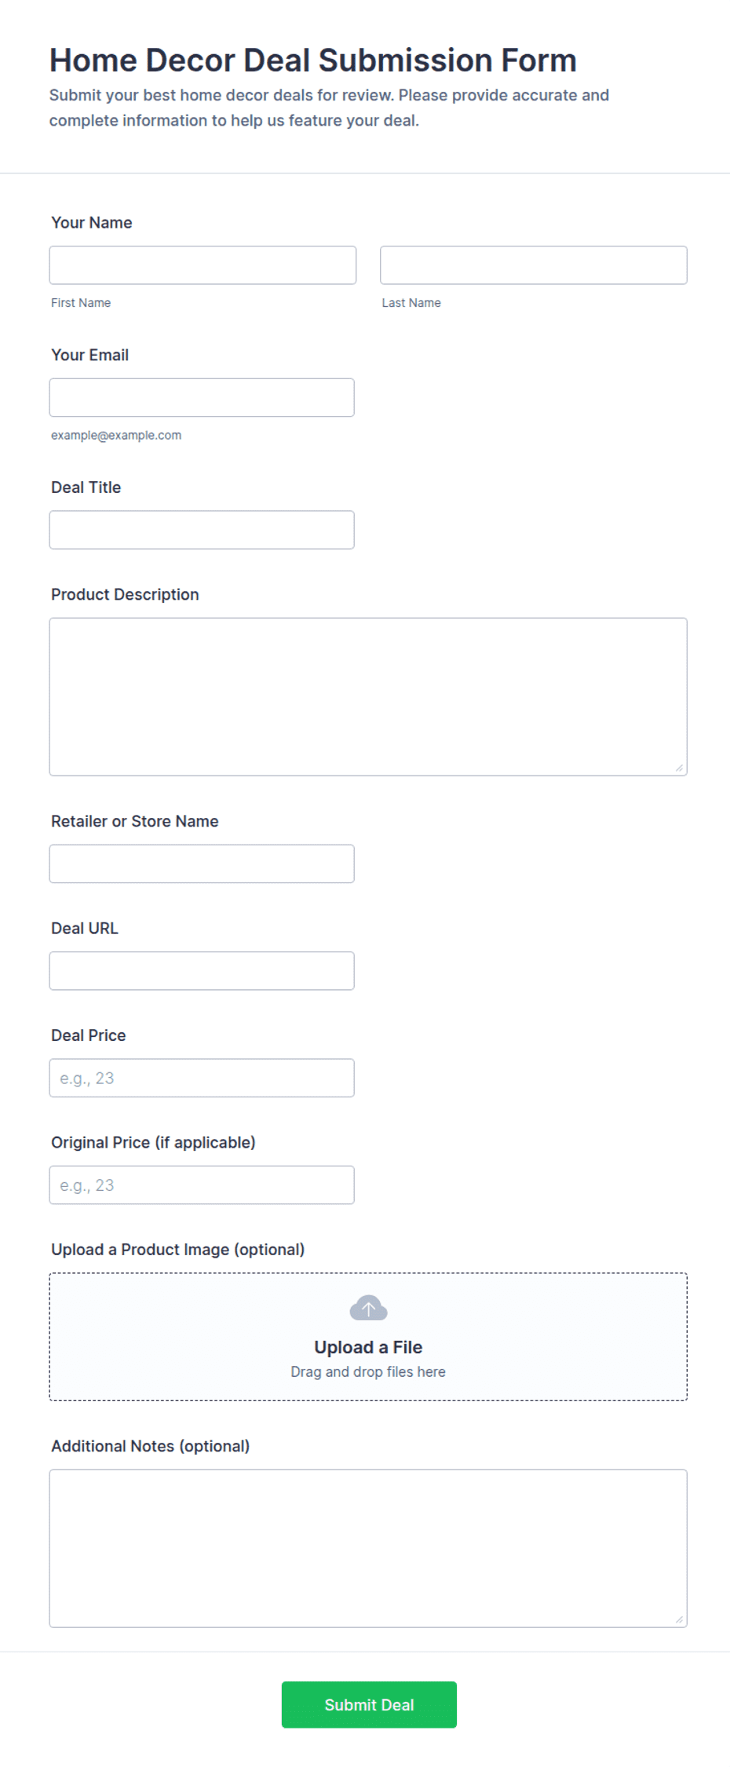Click the Home Decor Deal Submission Form title
The height and width of the screenshot is (1767, 730).
pos(313,60)
